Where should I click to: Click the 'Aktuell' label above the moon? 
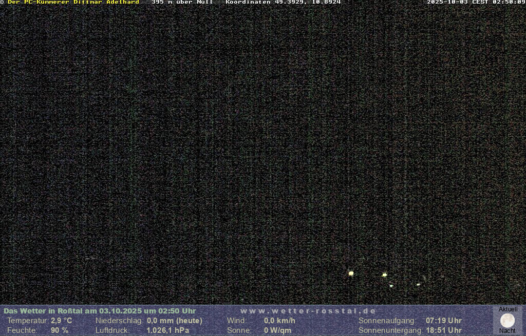(x=508, y=309)
